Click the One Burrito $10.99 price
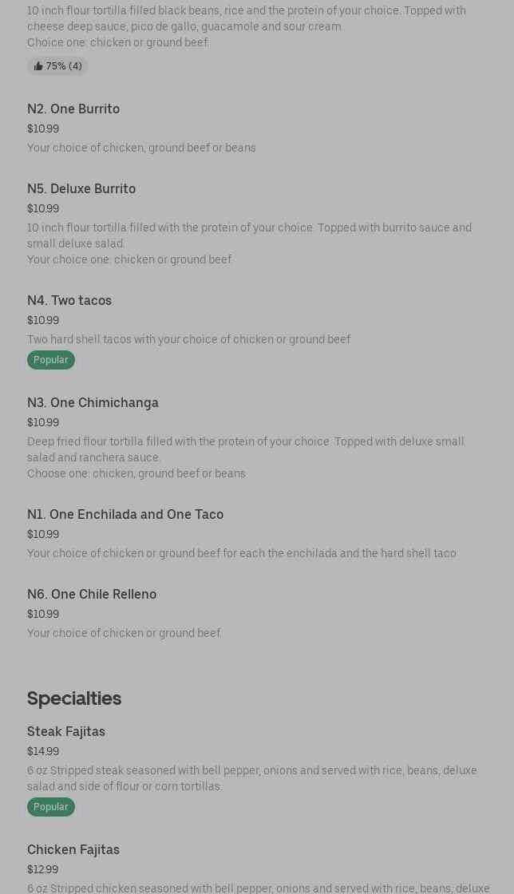Screen dimensions: 514x894 pos(43,129)
